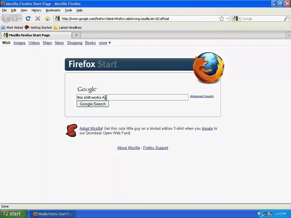Open the About Mozilla link
This screenshot has height=218, width=291.
coord(129,148)
